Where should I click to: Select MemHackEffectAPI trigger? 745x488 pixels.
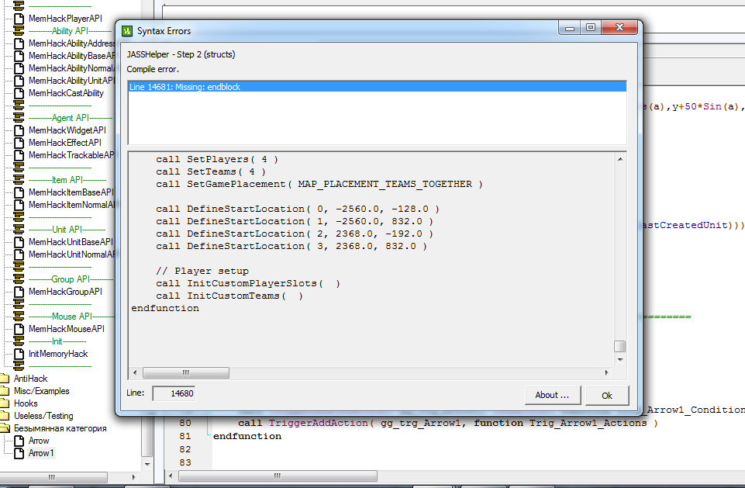(64, 143)
